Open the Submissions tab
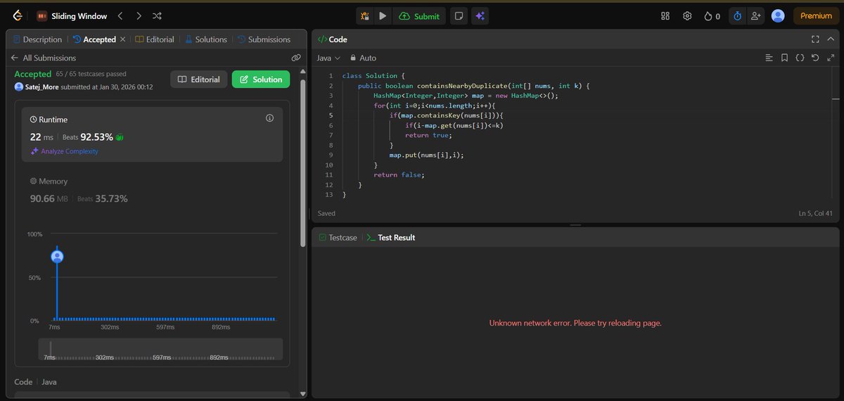The image size is (844, 401). 264,39
